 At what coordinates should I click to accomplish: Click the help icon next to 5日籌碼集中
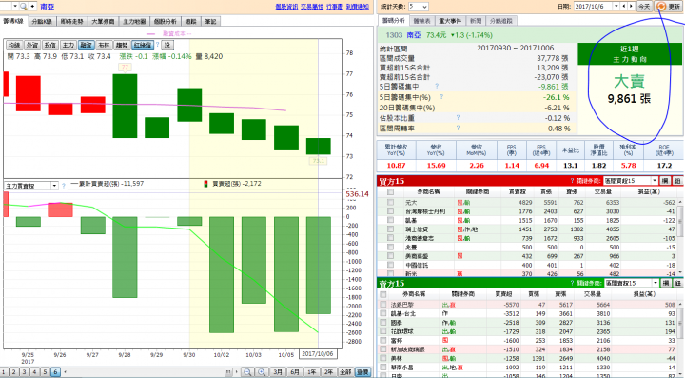click(437, 86)
